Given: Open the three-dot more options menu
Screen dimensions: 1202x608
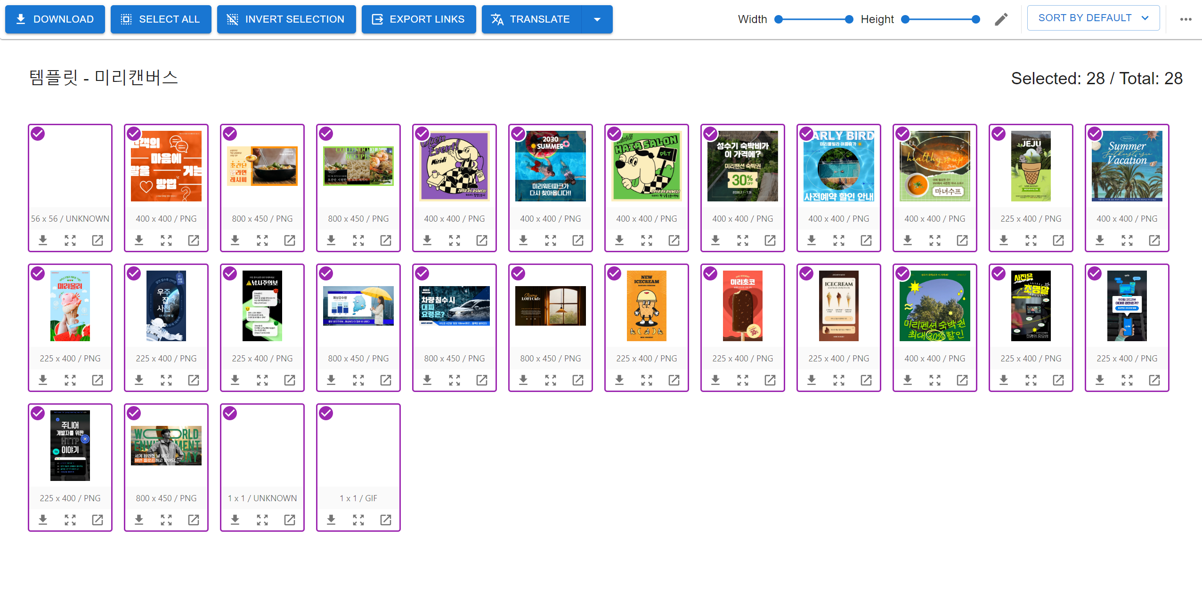Looking at the screenshot, I should click(x=1186, y=19).
